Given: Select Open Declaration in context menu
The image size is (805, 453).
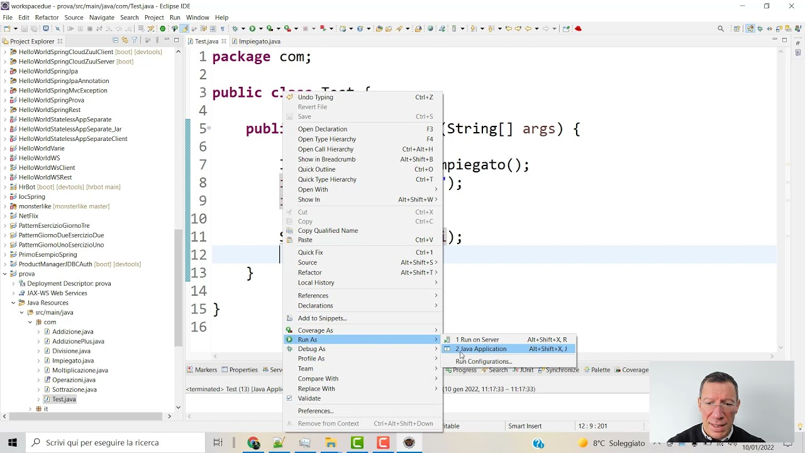Looking at the screenshot, I should coord(363,129).
